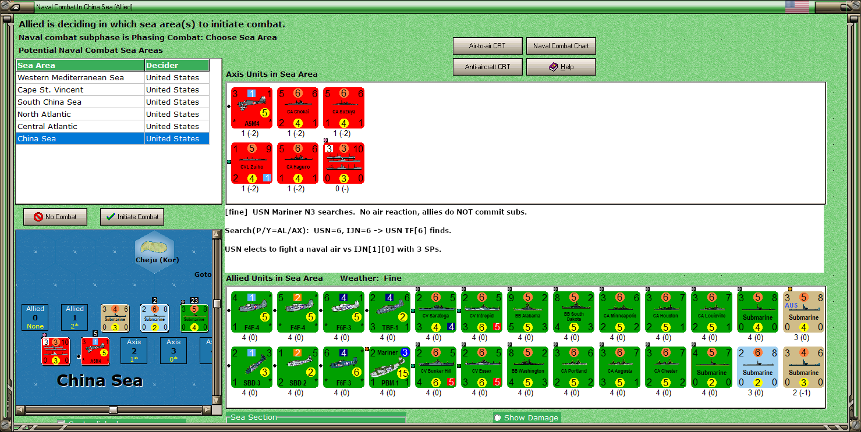
Task: Choose the CA Louisville cruiser counter
Action: tap(711, 312)
